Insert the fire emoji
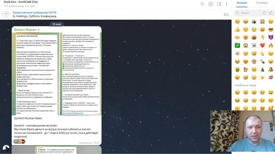 tap(271, 45)
